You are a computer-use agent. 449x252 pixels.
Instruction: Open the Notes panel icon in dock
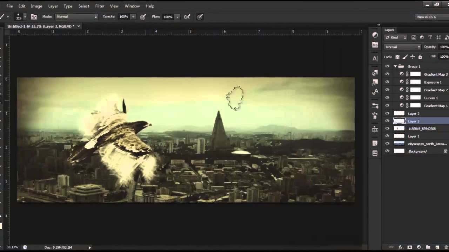click(x=375, y=143)
